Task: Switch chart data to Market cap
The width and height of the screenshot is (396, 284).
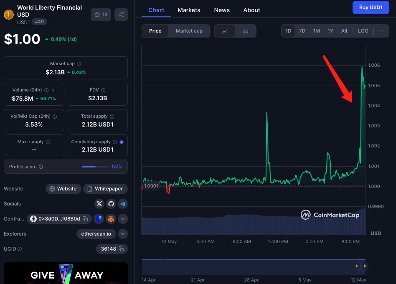Action: pos(189,31)
